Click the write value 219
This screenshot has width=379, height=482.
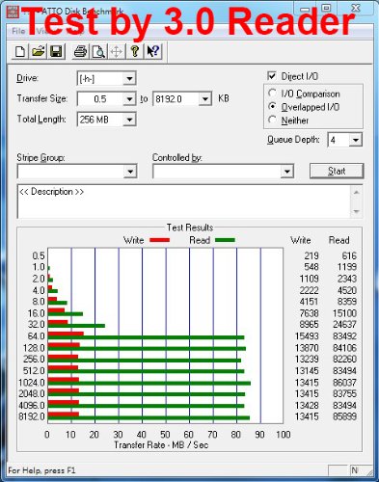311,255
